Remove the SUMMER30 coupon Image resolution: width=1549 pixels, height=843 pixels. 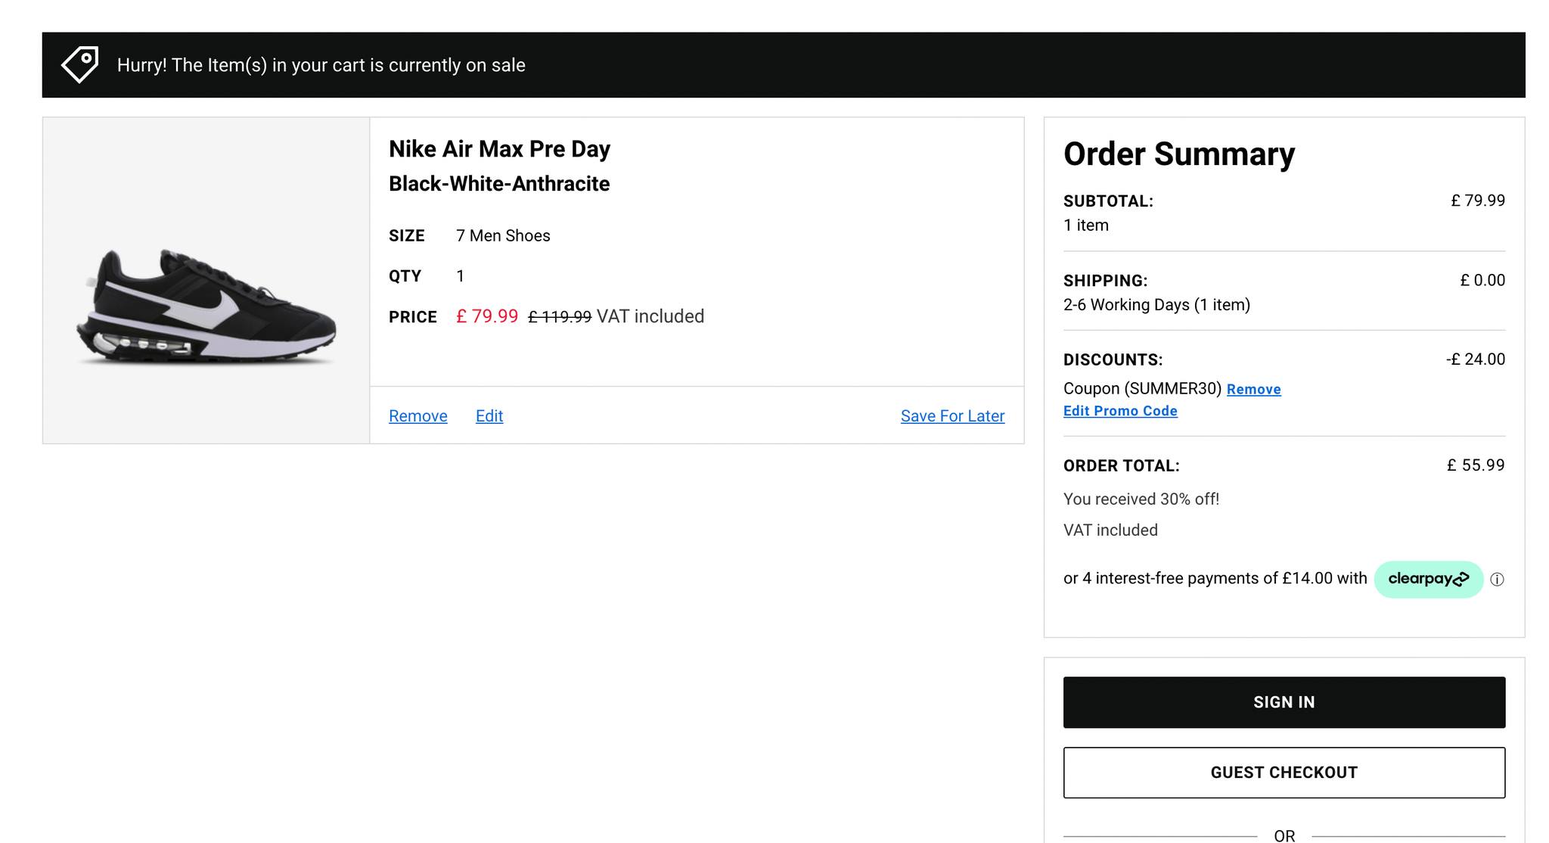1253,389
